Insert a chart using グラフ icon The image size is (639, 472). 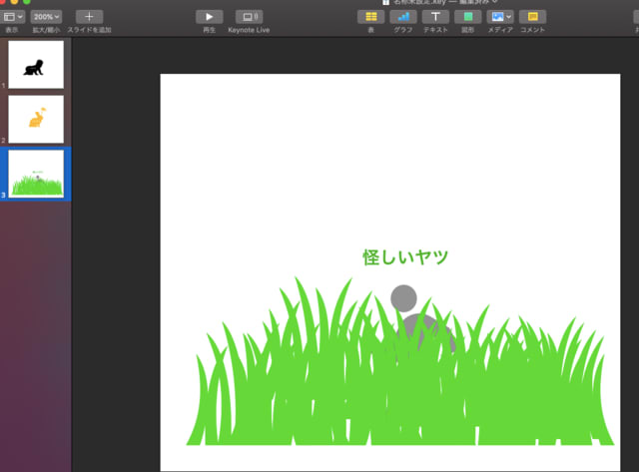coord(403,17)
